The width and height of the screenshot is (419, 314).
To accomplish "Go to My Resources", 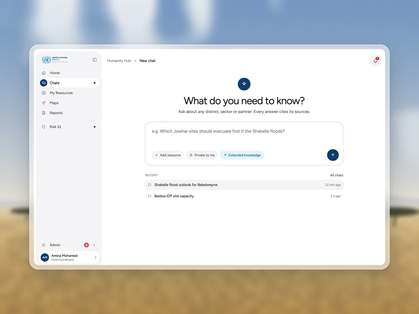I will (69, 93).
